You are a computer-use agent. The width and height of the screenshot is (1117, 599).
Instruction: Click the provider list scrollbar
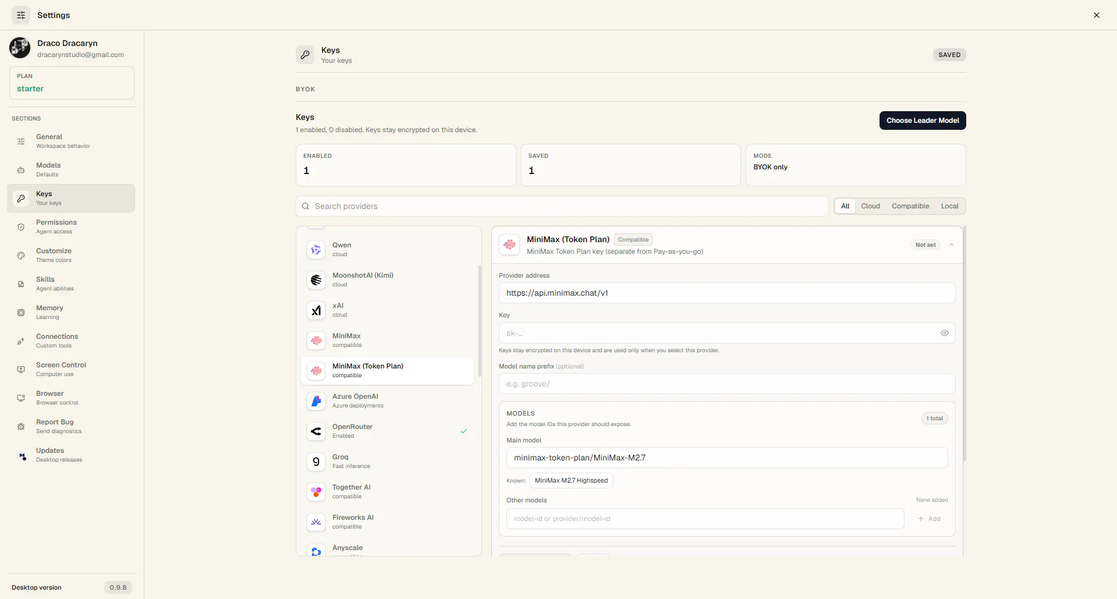click(480, 321)
